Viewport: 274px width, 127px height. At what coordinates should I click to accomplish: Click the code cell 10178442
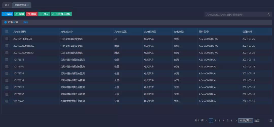pos(19,101)
